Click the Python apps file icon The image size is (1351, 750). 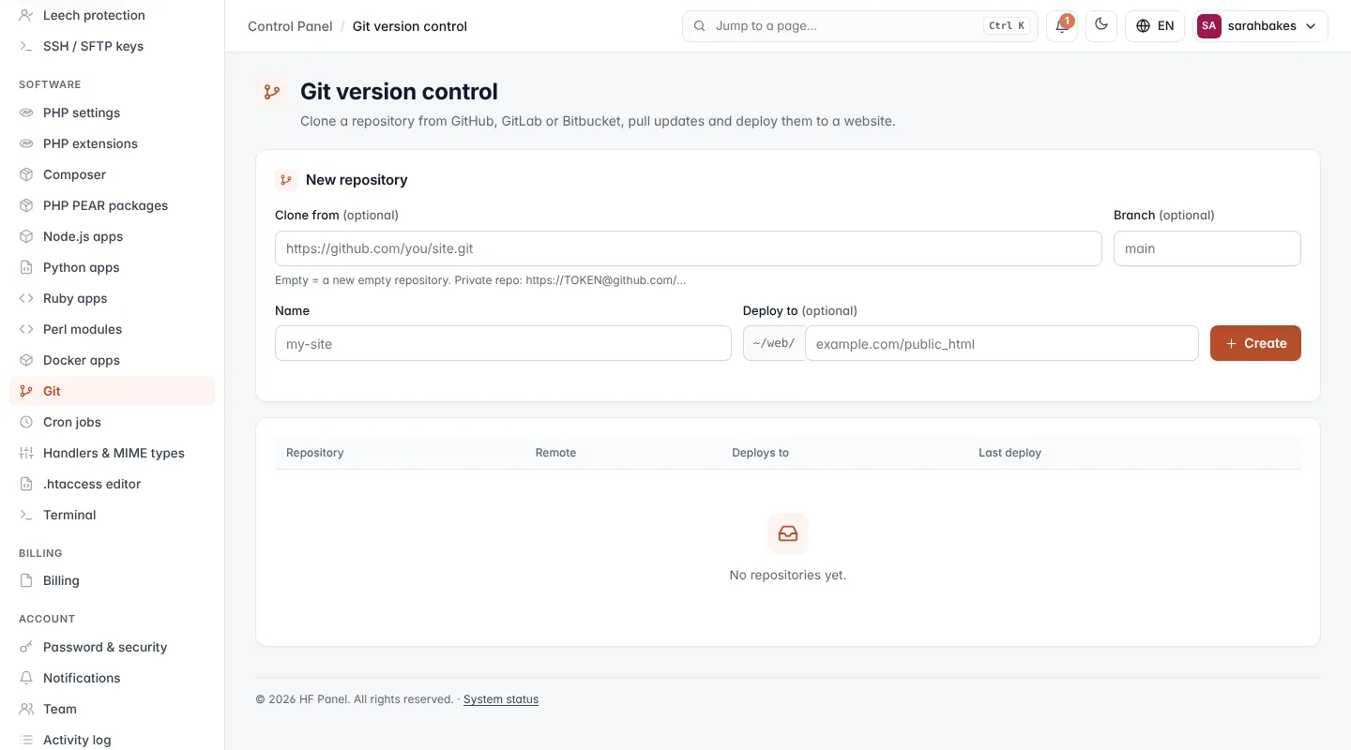tap(26, 267)
